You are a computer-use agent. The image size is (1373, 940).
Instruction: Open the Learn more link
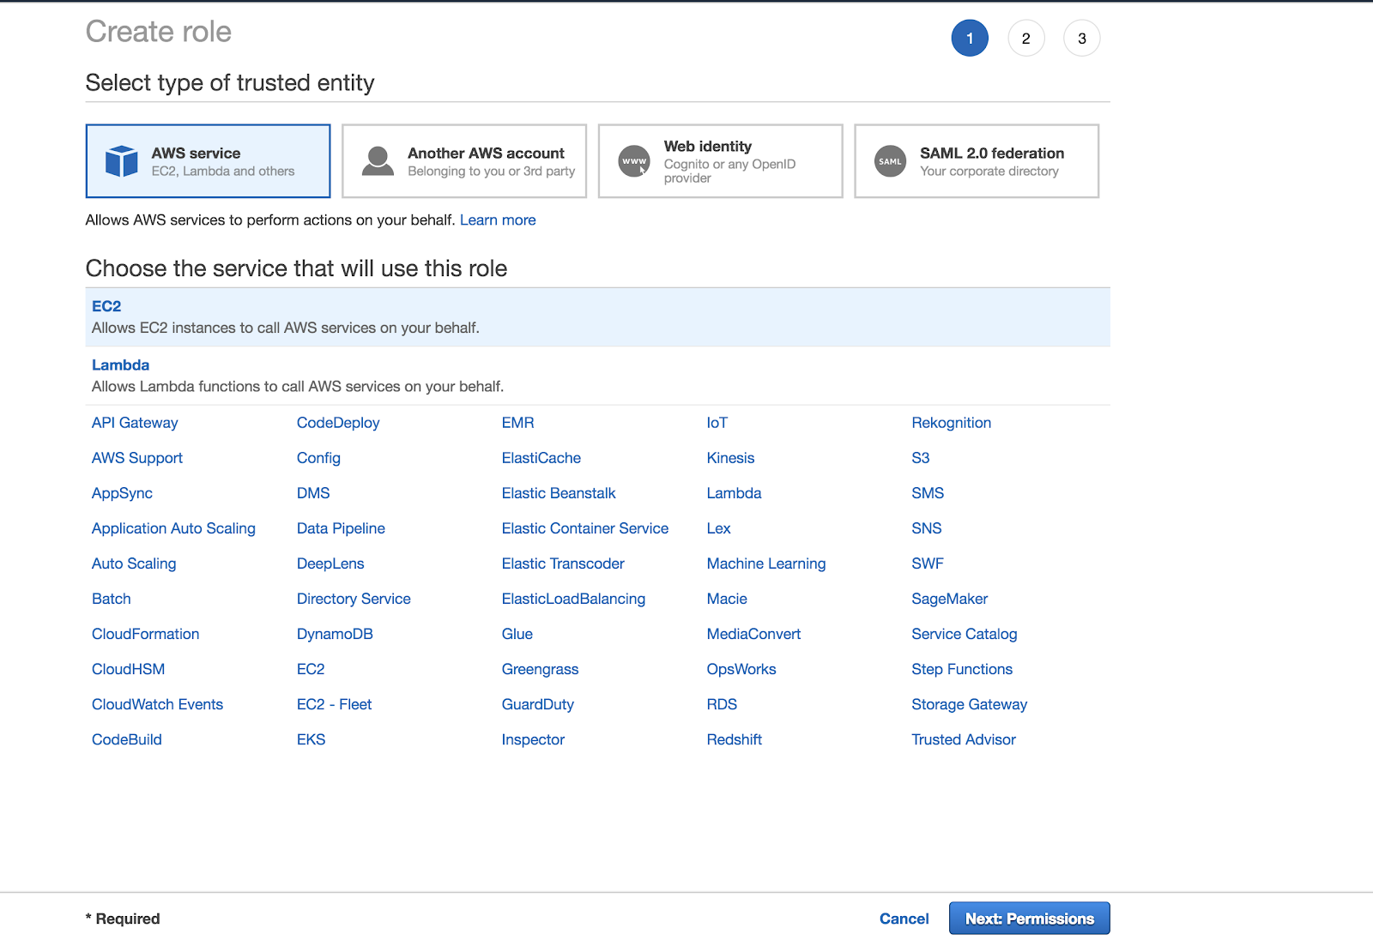(498, 220)
